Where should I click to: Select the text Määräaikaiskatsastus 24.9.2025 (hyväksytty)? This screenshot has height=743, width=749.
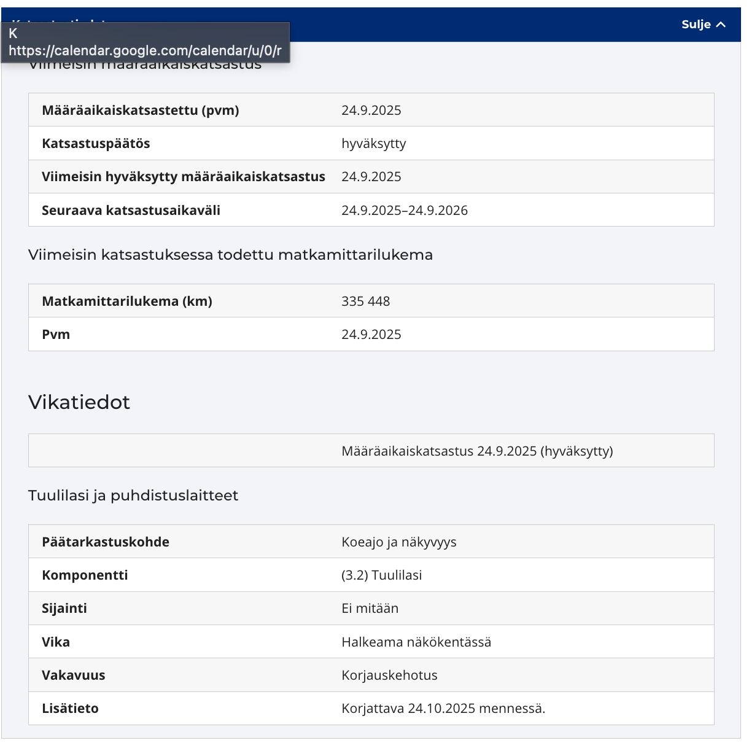pos(477,451)
